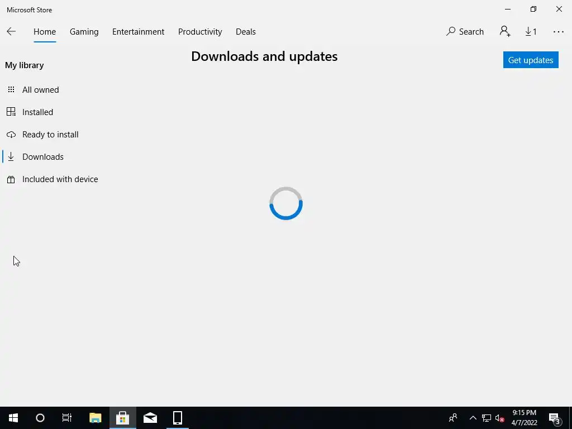Click the Get updates button
This screenshot has width=572, height=429.
tap(531, 60)
